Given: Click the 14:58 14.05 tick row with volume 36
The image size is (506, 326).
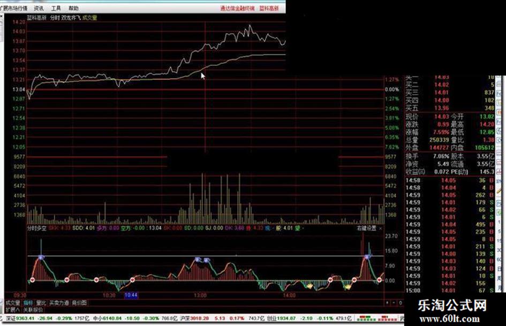Looking at the screenshot, I should [x=450, y=180].
